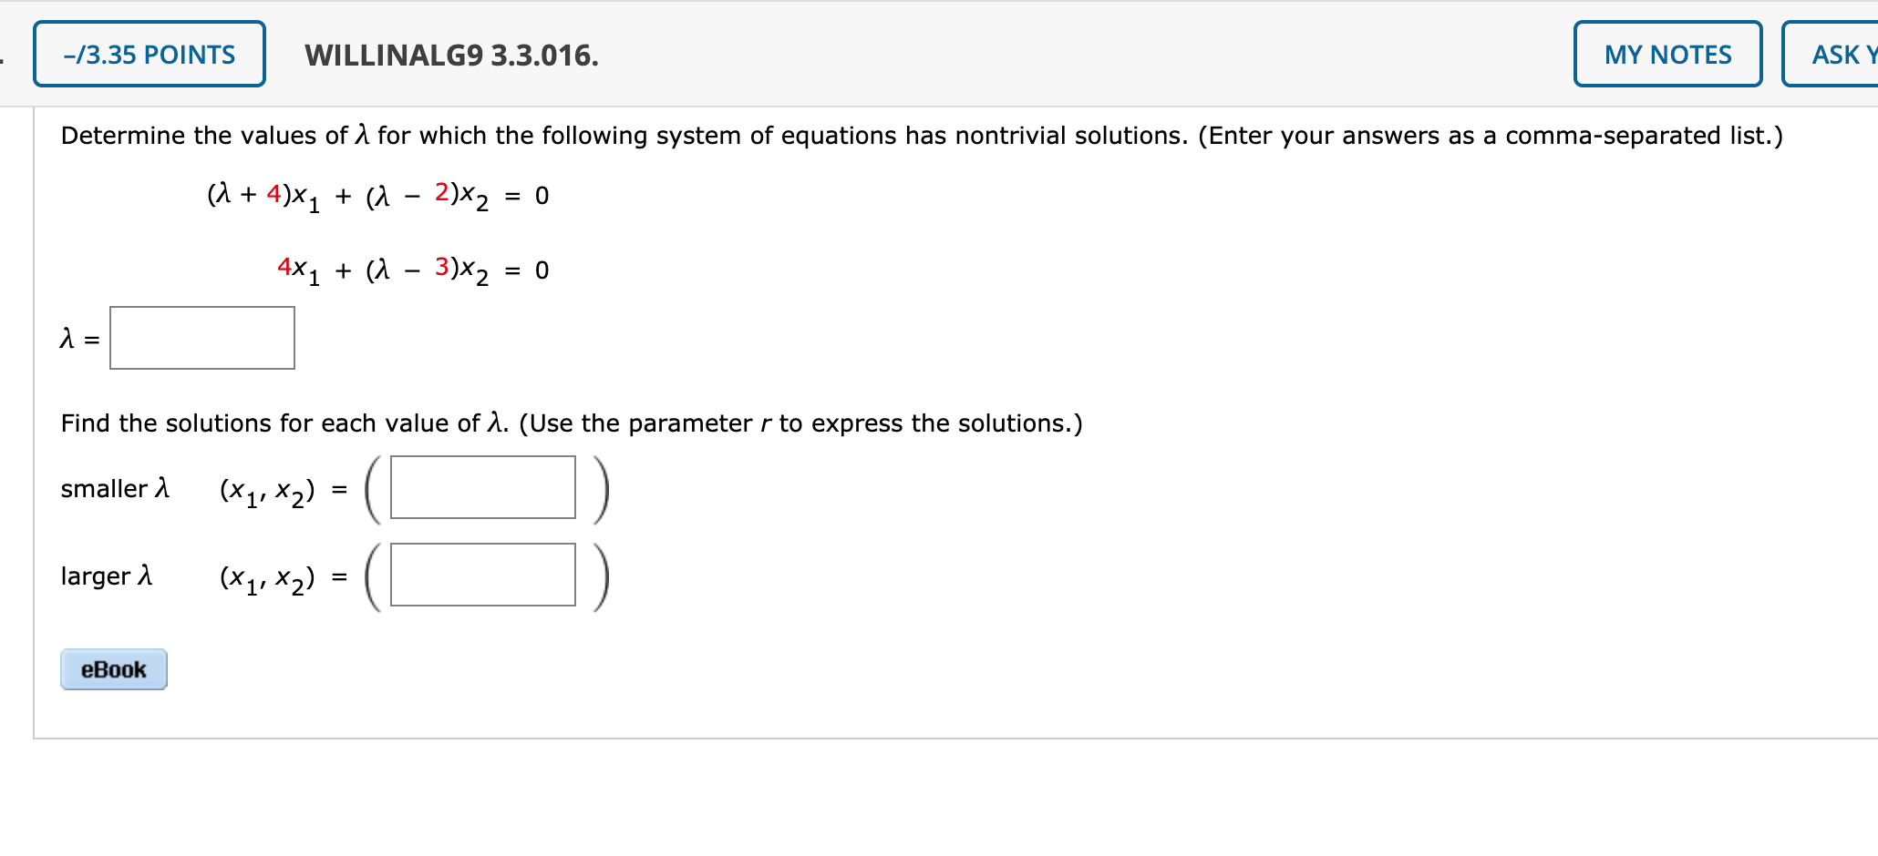
Task: Click the smaller λ solution input box
Action: coord(482,488)
